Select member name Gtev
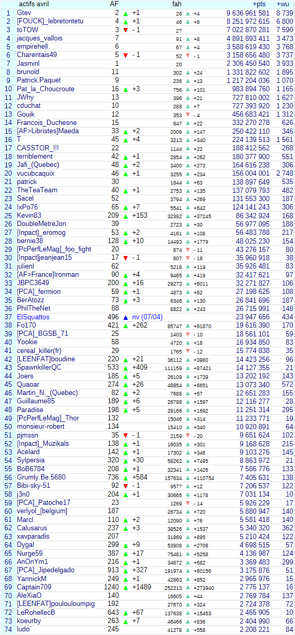295x635 pixels. coord(24,12)
